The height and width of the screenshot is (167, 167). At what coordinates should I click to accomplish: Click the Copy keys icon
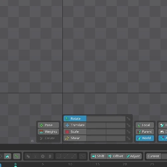pos(28,156)
